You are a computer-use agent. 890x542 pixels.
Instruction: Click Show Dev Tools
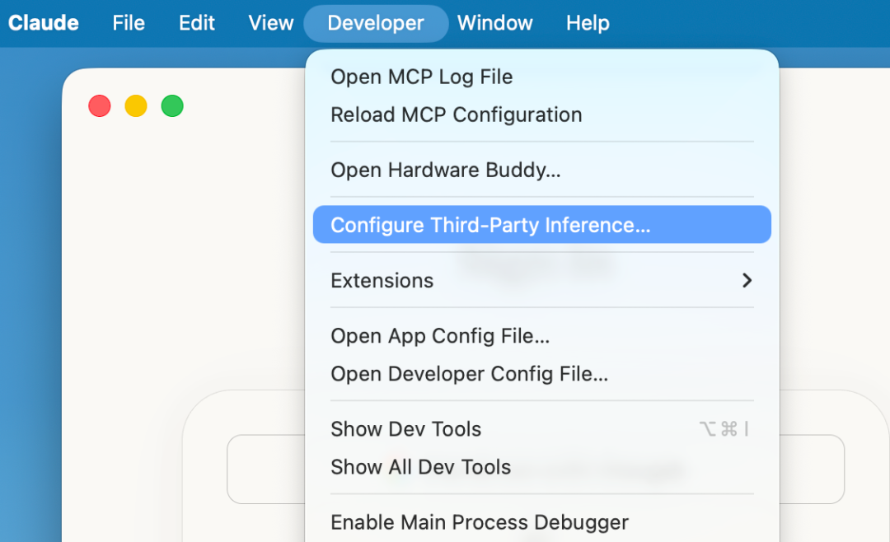(x=405, y=429)
